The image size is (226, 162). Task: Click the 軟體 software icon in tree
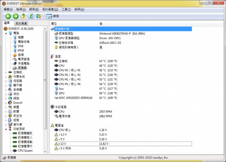[10, 112]
